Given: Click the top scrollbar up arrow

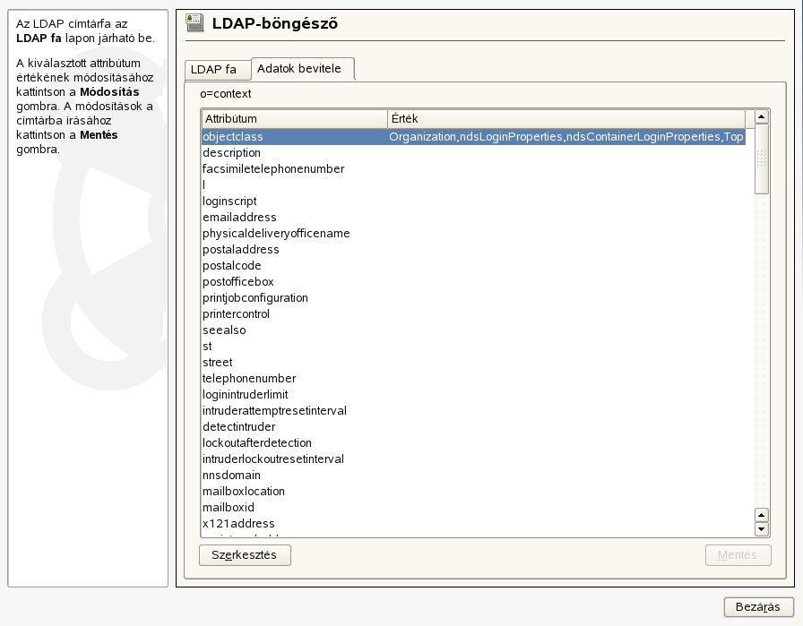Looking at the screenshot, I should (762, 116).
